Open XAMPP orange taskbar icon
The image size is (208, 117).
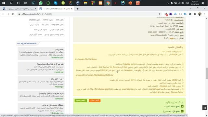pyautogui.click(x=100, y=3)
